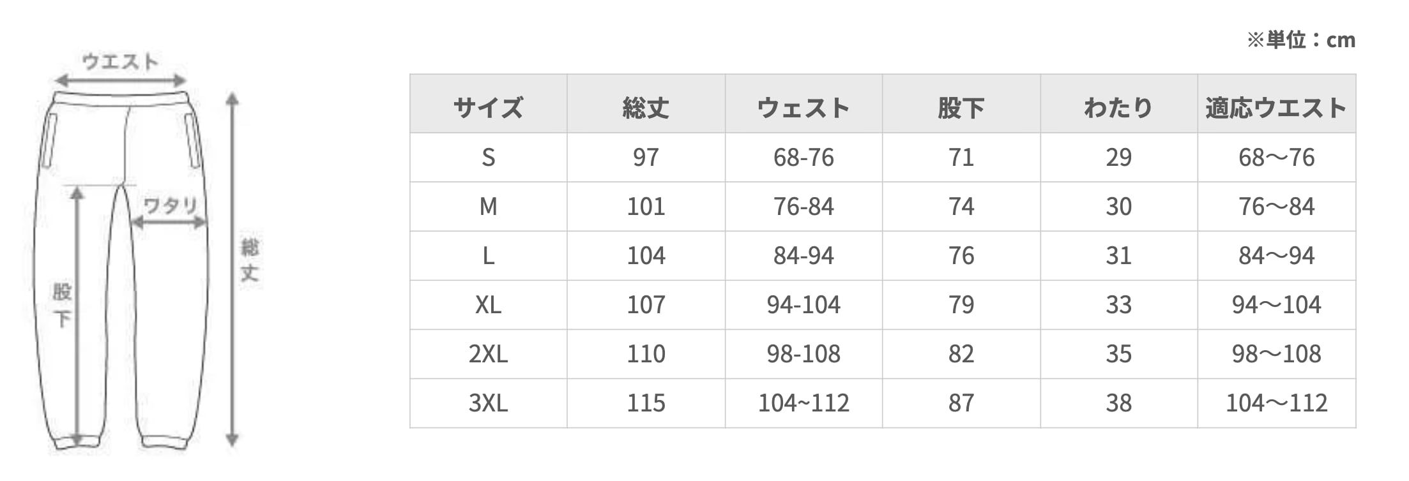Image resolution: width=1409 pixels, height=481 pixels.
Task: Click the 適応ウエスト column header
Action: pos(1276,107)
